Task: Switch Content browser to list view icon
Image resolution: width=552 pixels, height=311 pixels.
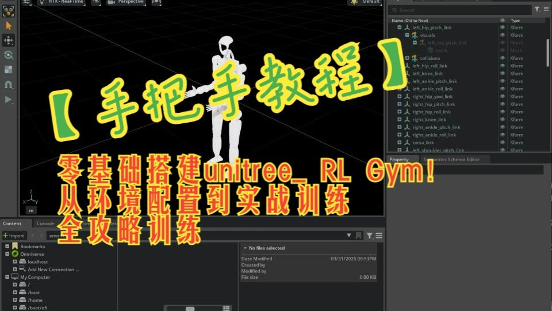Action: (x=226, y=309)
